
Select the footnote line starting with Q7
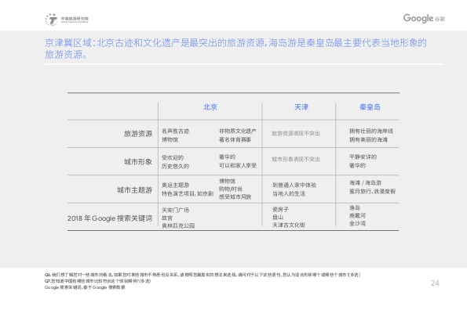[97, 281]
